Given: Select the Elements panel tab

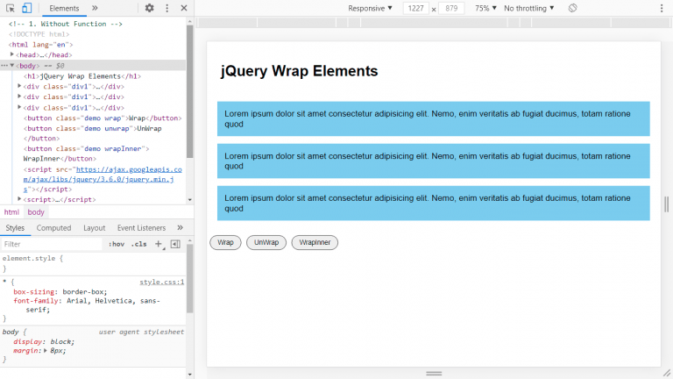Looking at the screenshot, I should pyautogui.click(x=64, y=8).
